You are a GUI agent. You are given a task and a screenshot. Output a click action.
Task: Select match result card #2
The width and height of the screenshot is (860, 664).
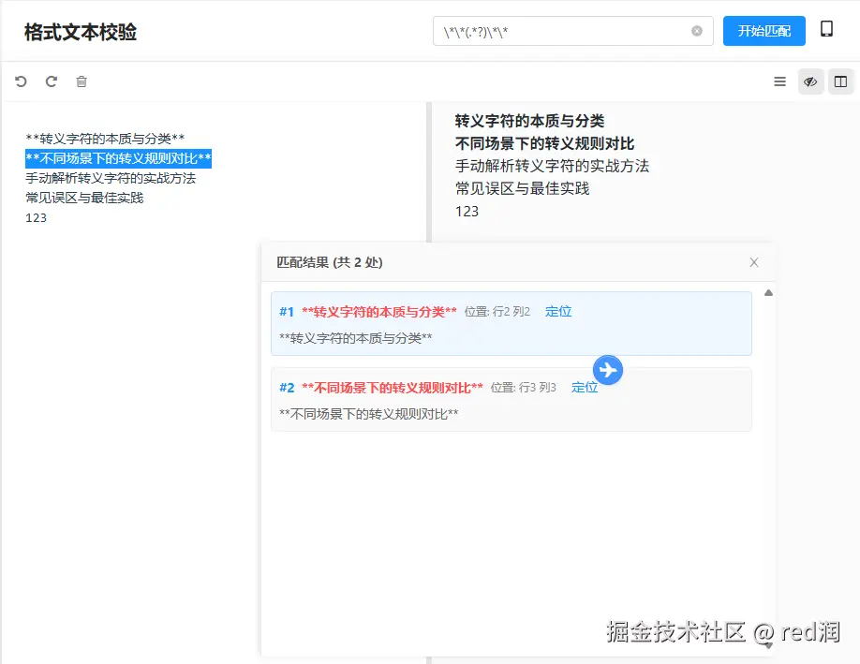point(512,399)
